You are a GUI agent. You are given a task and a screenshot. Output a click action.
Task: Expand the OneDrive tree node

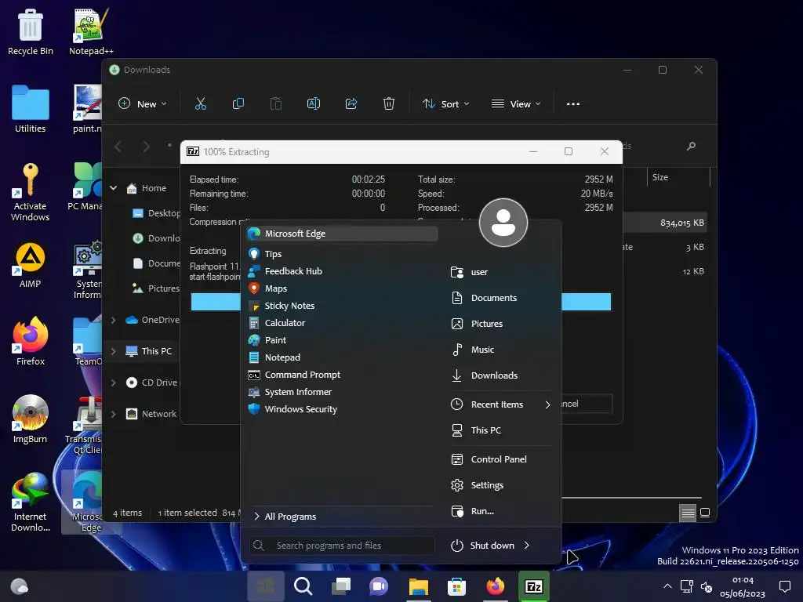point(113,320)
